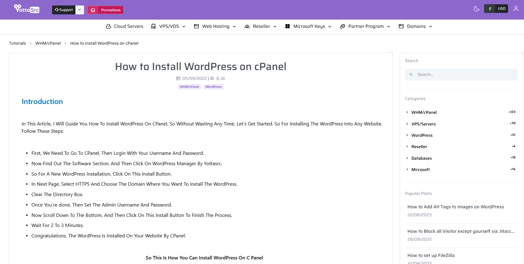The image size is (524, 264).
Task: Click the Web Hosting window icon
Action: [197, 26]
